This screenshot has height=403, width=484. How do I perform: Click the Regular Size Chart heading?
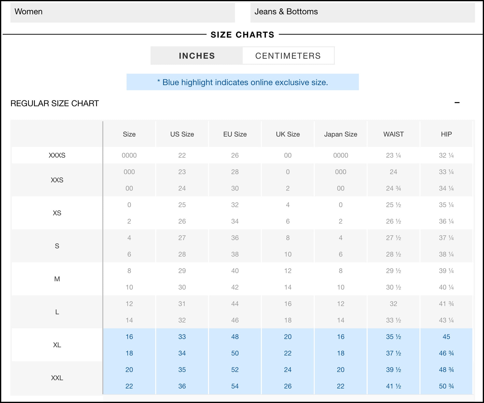[x=55, y=103]
